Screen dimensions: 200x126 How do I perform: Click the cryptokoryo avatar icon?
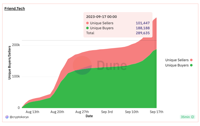(7, 117)
